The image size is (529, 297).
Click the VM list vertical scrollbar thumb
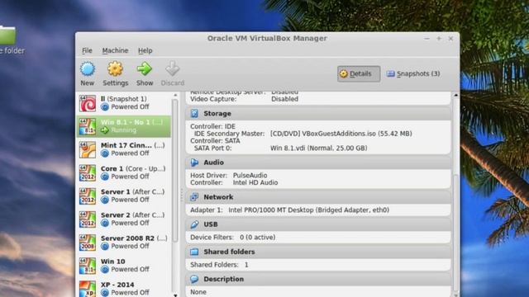[175, 171]
